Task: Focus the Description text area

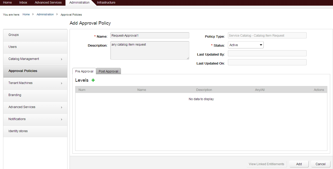Action: (150, 50)
